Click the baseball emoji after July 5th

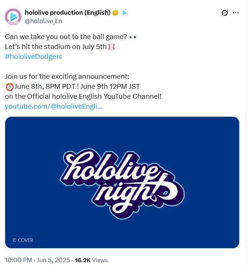click(112, 47)
